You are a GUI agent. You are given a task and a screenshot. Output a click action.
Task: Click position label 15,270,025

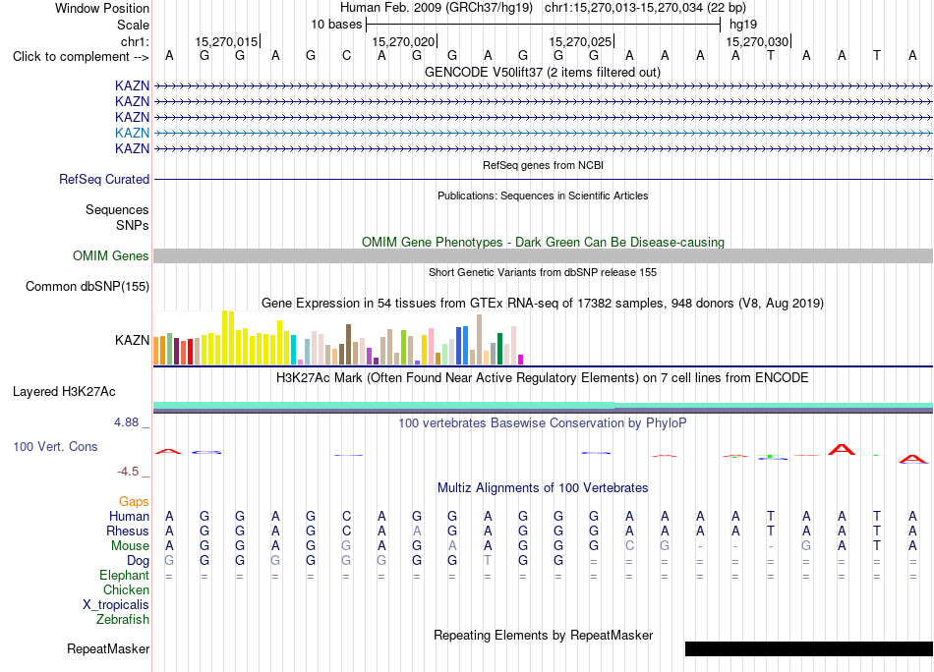(580, 41)
